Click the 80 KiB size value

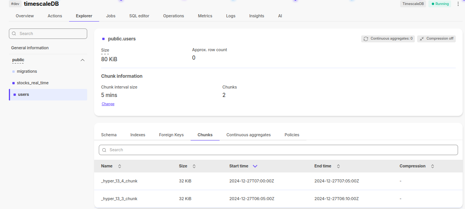click(x=109, y=60)
